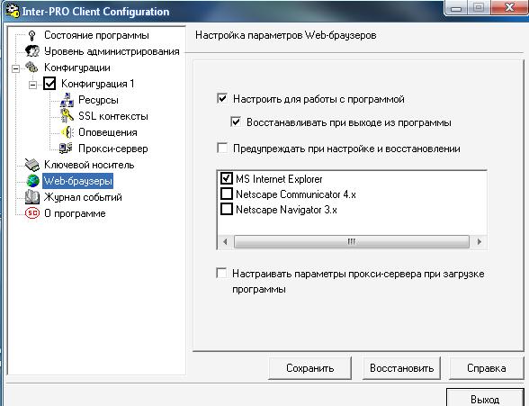Enable Netscape Communicator 4.x in browser list
This screenshot has width=529, height=406.
tap(227, 194)
